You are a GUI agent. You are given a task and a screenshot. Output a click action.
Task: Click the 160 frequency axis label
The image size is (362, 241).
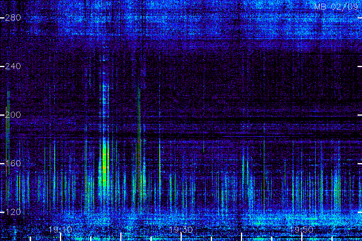[13, 163]
